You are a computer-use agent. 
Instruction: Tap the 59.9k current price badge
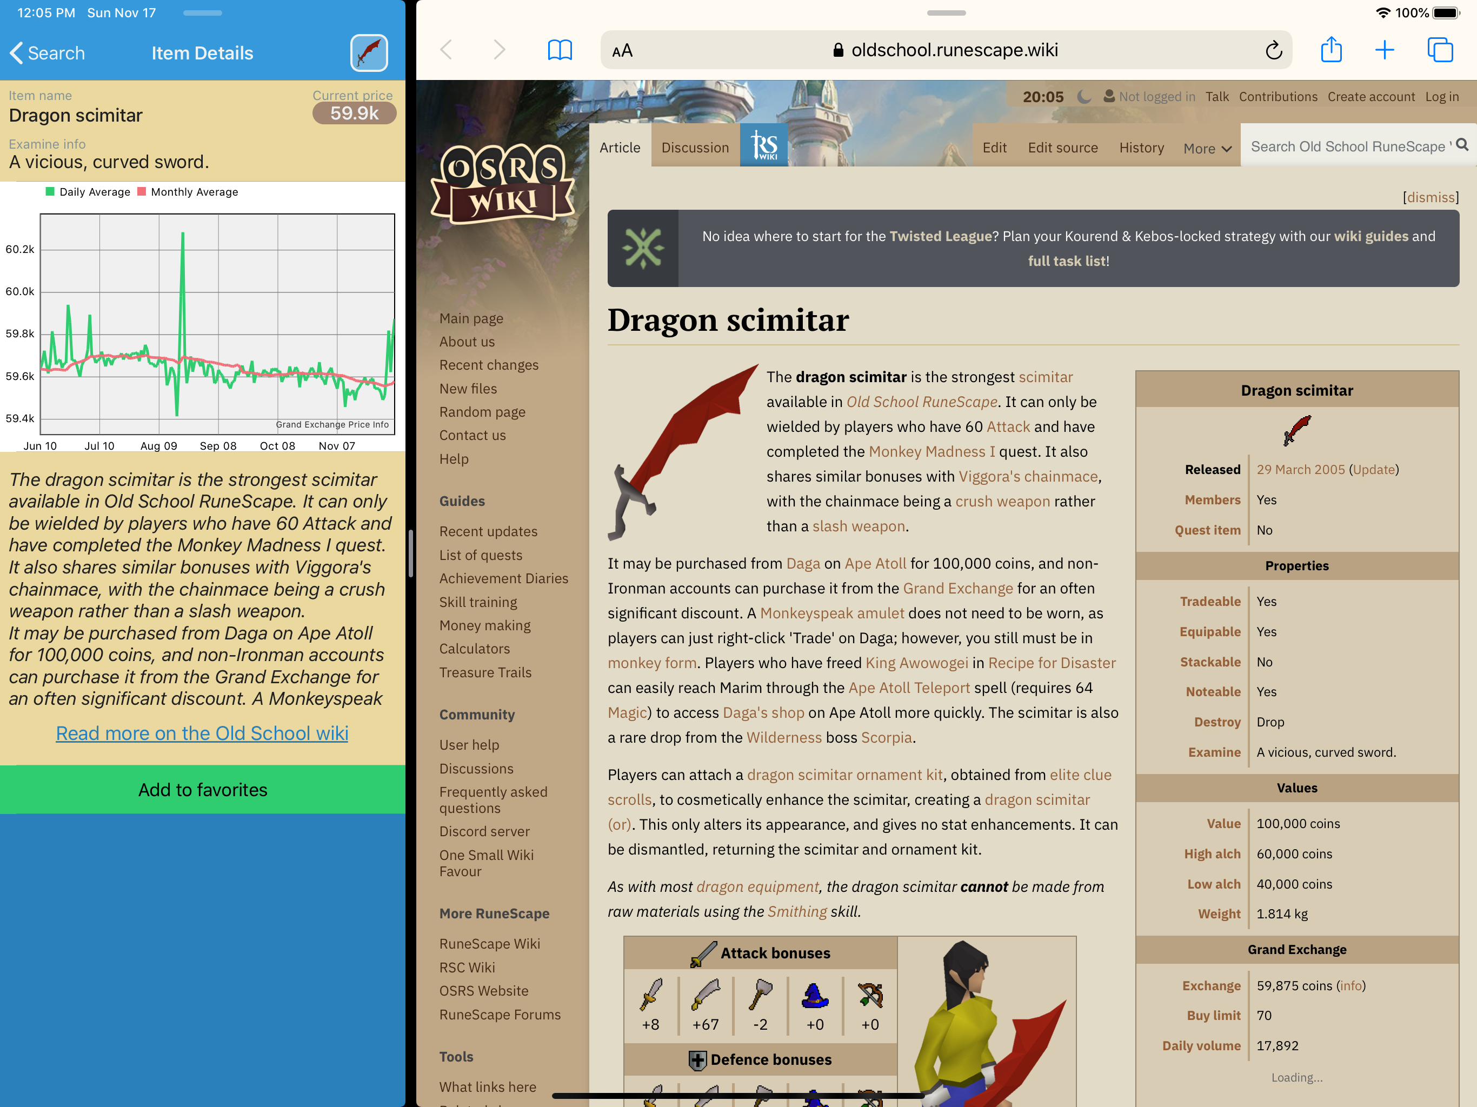pos(354,114)
